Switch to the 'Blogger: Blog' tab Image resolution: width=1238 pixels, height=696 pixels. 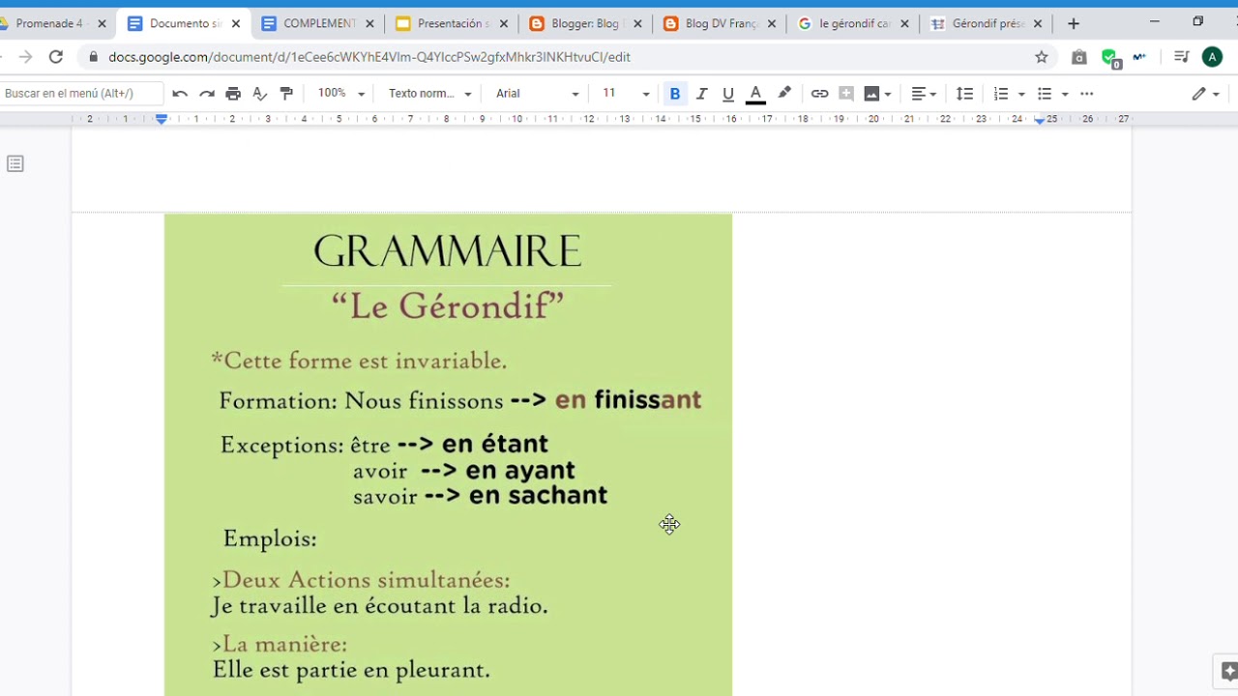click(585, 23)
